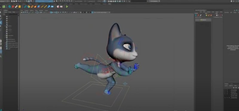
Task: Click the highlighted character item in right panel
Action: click(203, 20)
